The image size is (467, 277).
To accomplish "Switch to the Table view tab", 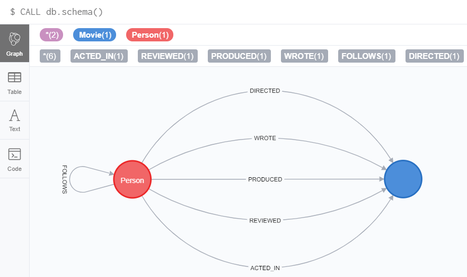I will click(x=15, y=83).
